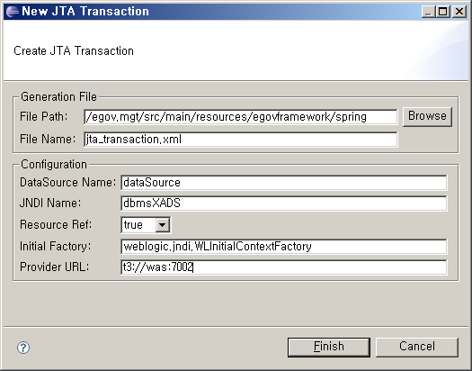Open the help question mark icon
The image size is (472, 371).
coord(23,348)
